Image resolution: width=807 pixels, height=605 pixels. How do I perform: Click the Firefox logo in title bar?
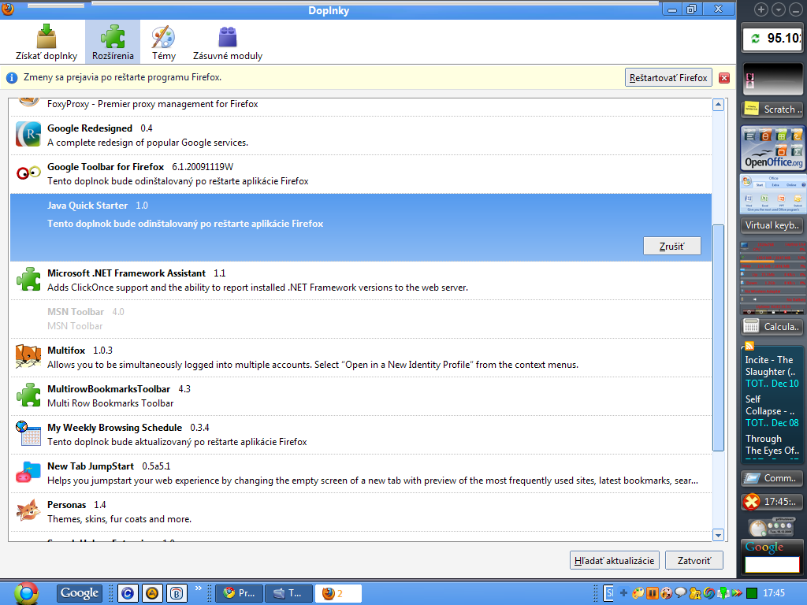(x=8, y=9)
